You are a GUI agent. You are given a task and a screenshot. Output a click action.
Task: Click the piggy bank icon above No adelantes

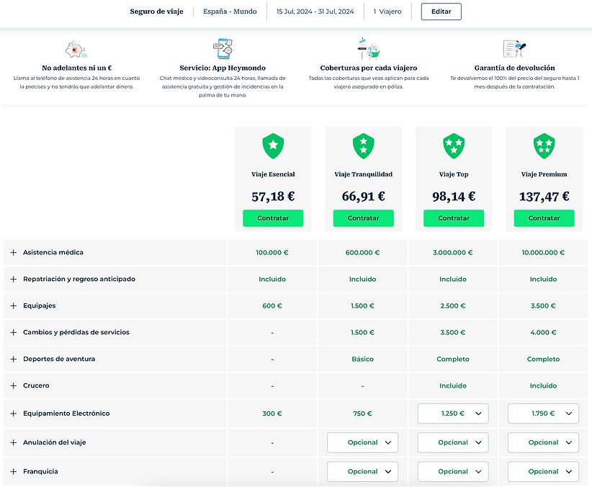pyautogui.click(x=76, y=49)
